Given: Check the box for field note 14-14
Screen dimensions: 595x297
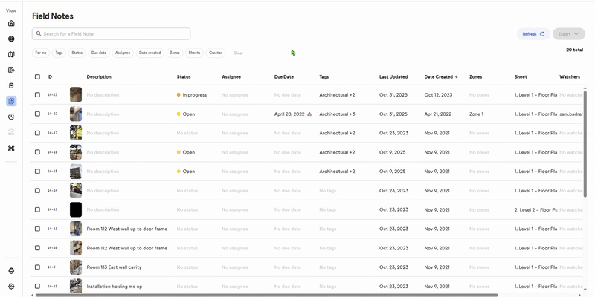Looking at the screenshot, I should tap(37, 191).
